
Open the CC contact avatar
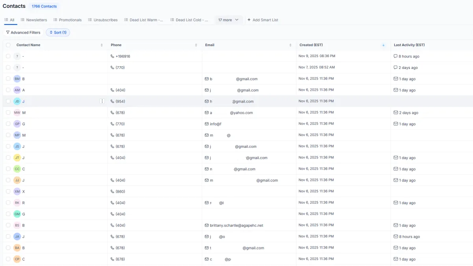(x=17, y=169)
